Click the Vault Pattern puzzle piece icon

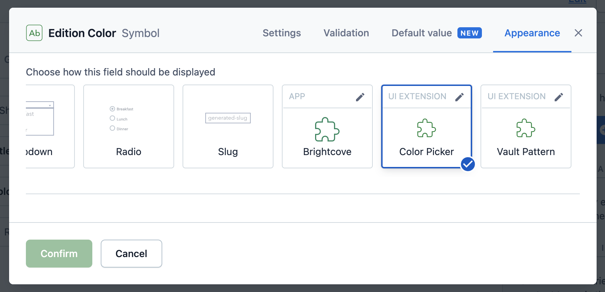pos(526,128)
